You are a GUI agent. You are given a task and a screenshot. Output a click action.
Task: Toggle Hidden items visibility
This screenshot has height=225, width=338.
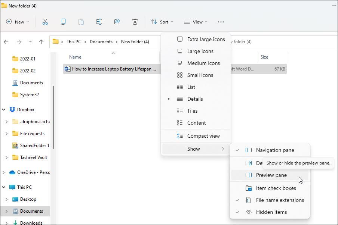pyautogui.click(x=270, y=212)
